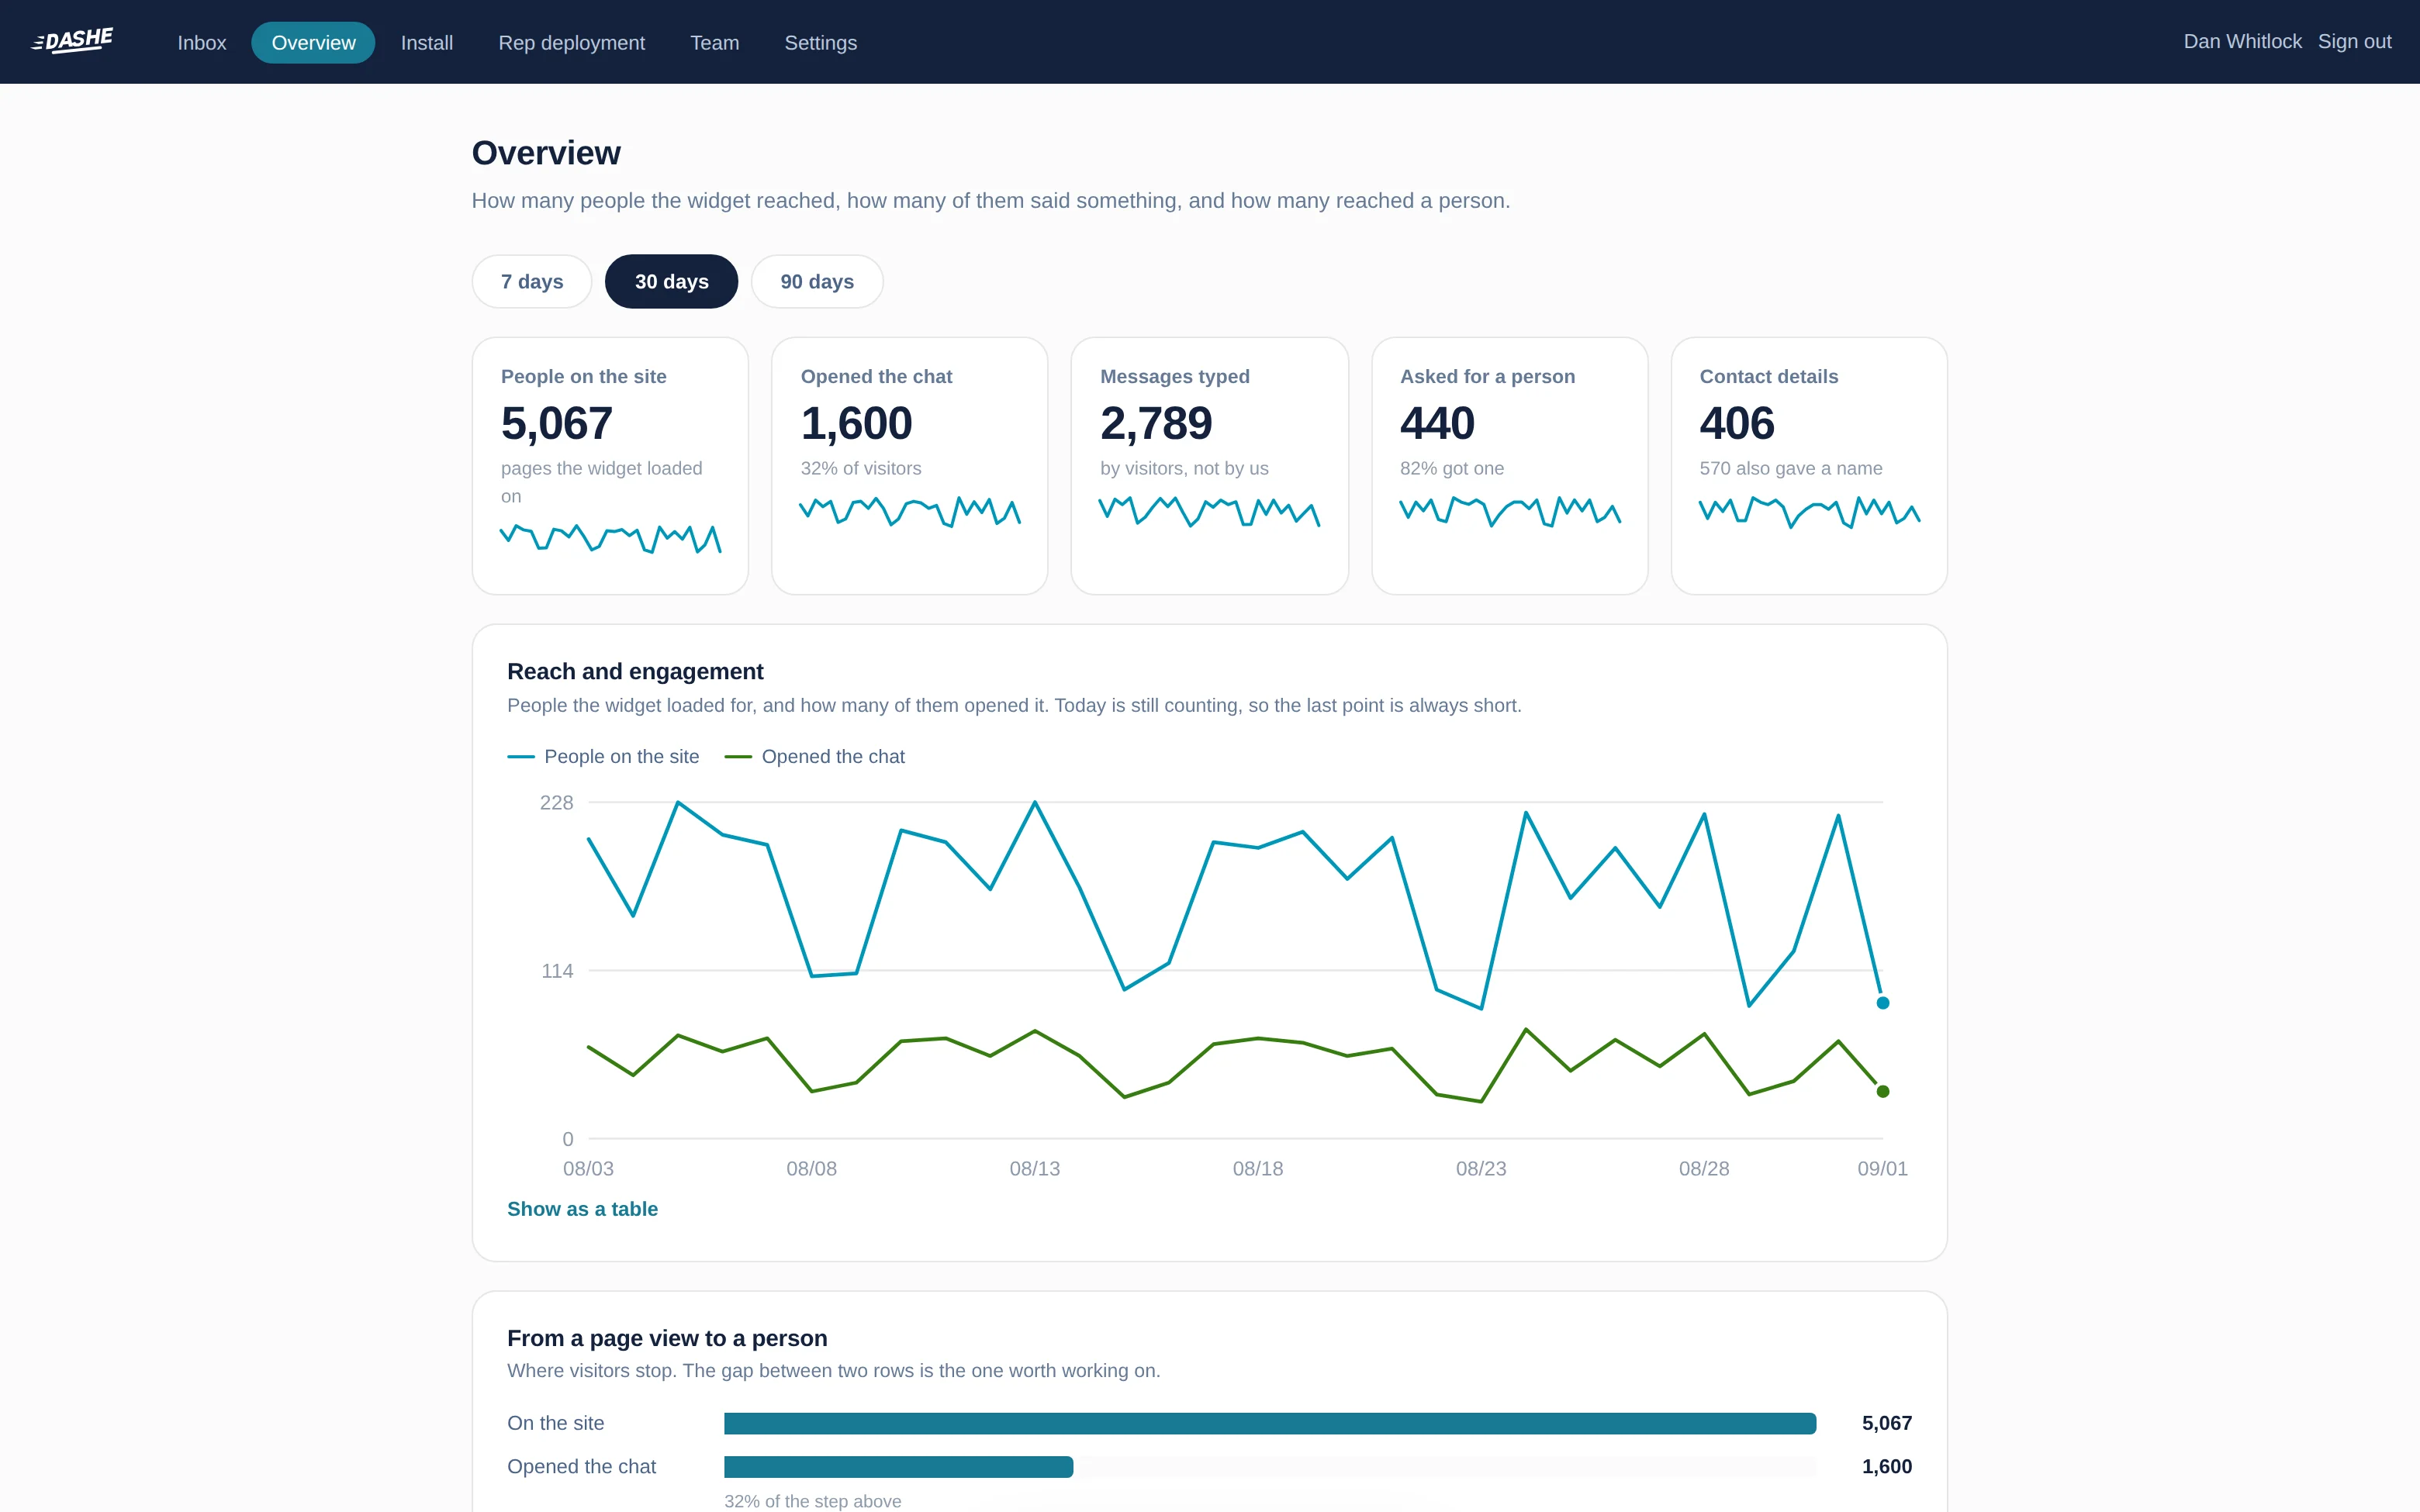Sign out of the account
Image resolution: width=2420 pixels, height=1512 pixels.
point(2354,41)
